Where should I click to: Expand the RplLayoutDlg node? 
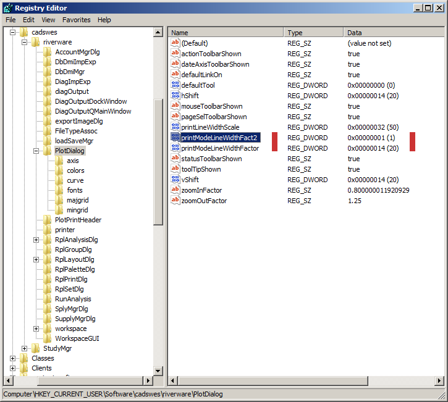tap(36, 259)
